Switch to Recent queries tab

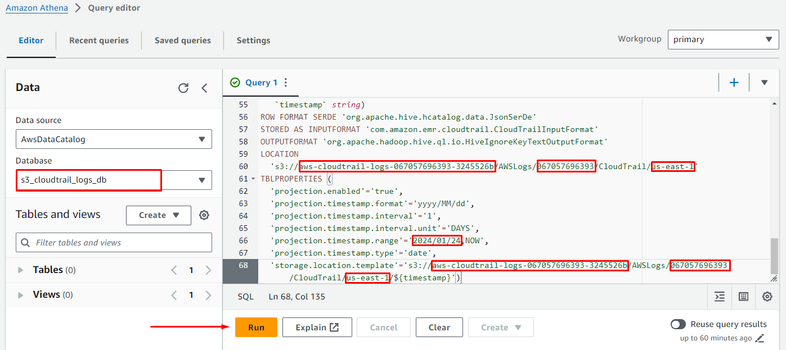pos(99,40)
